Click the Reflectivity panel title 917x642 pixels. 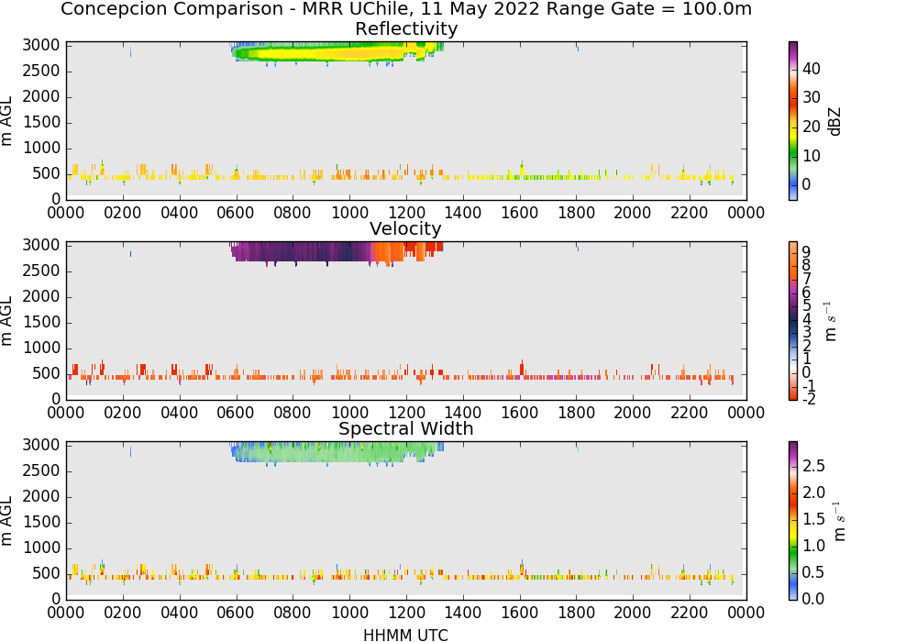[x=406, y=28]
